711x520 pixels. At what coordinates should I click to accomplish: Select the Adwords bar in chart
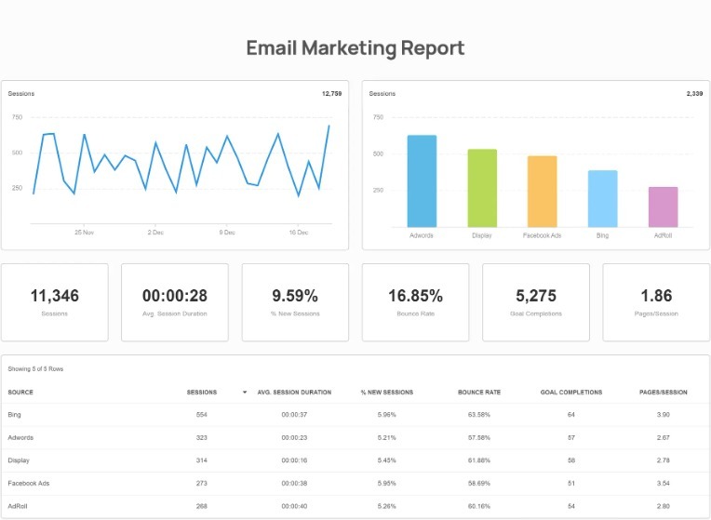(422, 180)
